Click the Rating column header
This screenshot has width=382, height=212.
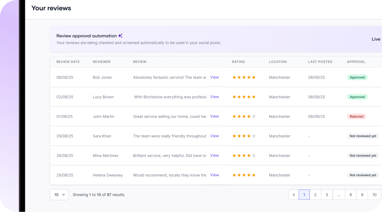pyautogui.click(x=238, y=62)
